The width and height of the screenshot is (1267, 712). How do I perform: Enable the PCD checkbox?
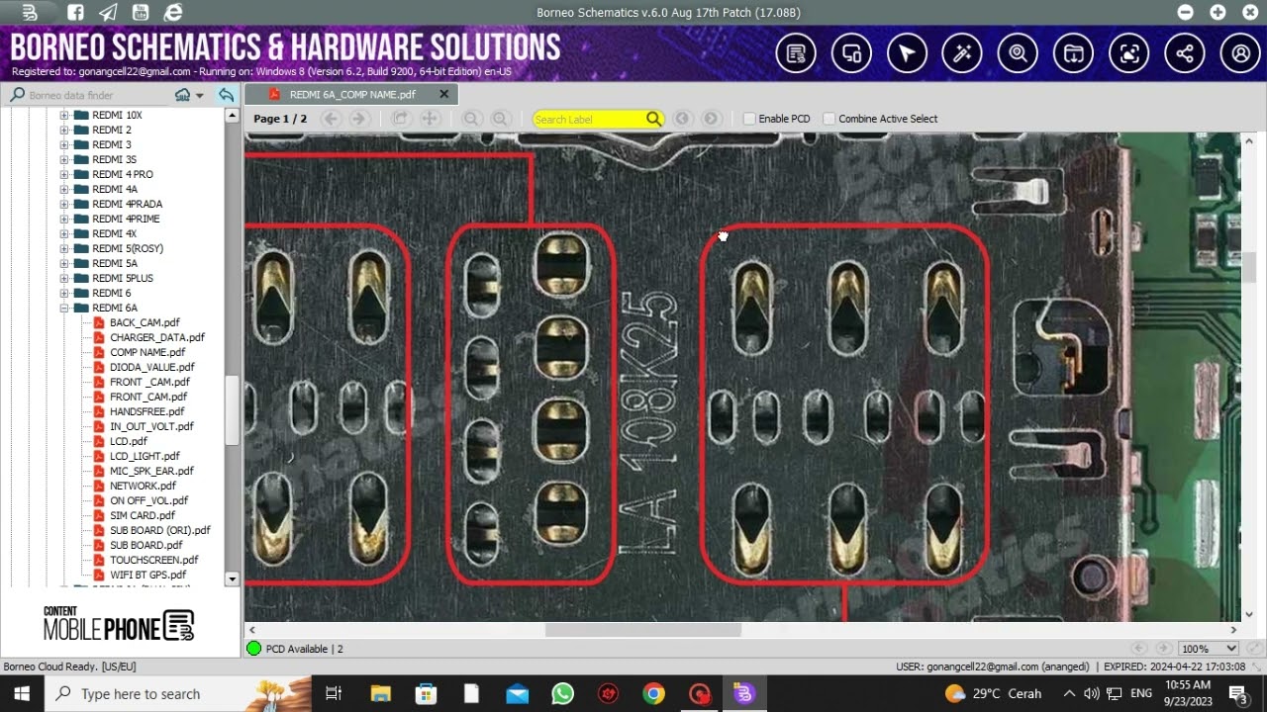point(749,119)
